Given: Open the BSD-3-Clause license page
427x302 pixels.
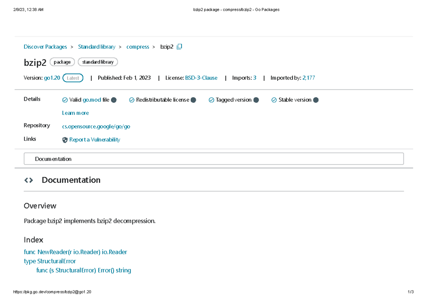Looking at the screenshot, I should (201, 78).
